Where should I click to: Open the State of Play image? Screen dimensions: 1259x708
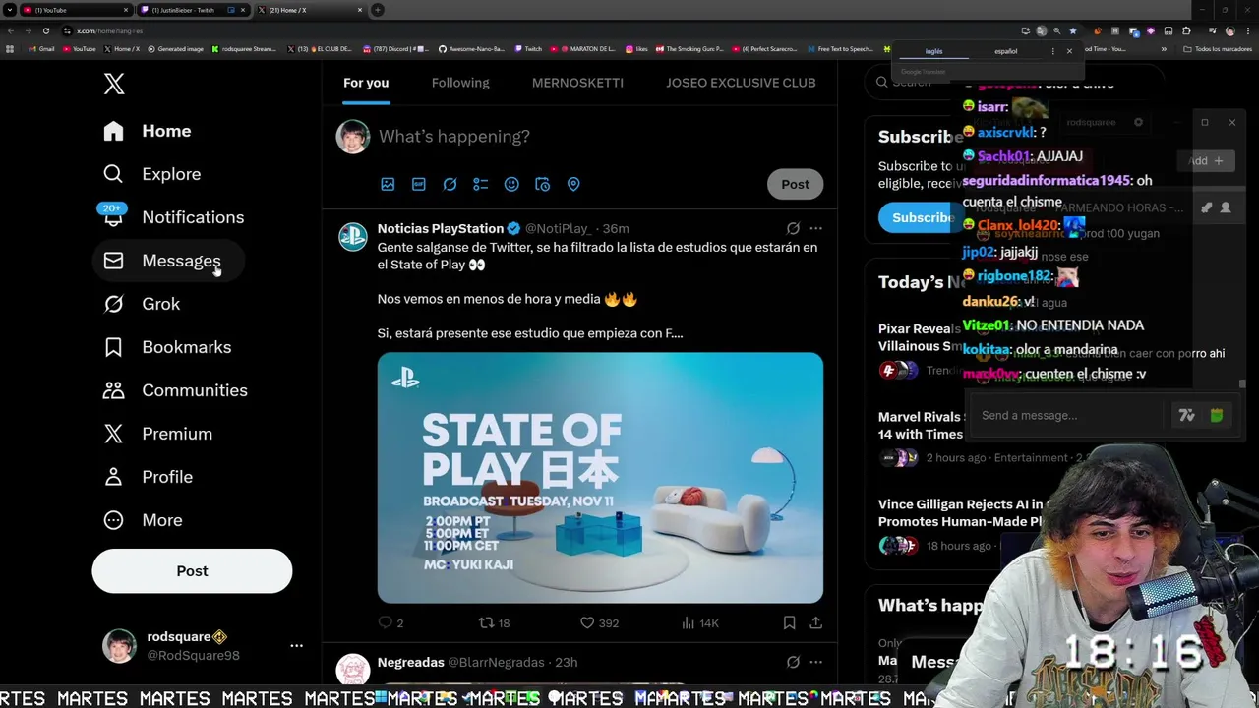(x=600, y=478)
